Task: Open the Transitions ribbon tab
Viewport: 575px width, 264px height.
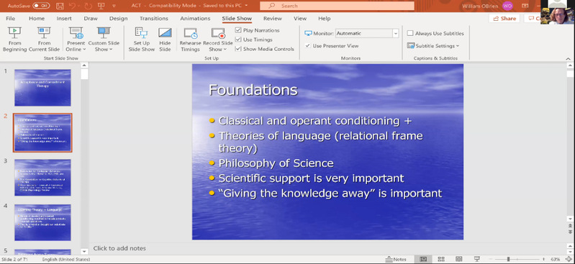Action: point(154,18)
